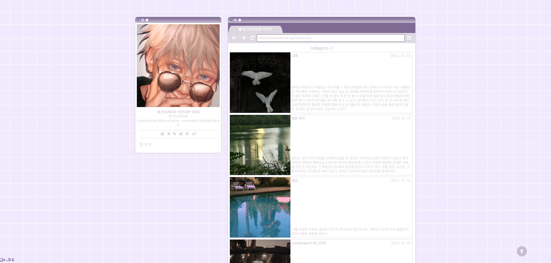Click the category 43 heading
The image size is (551, 263).
click(x=321, y=48)
